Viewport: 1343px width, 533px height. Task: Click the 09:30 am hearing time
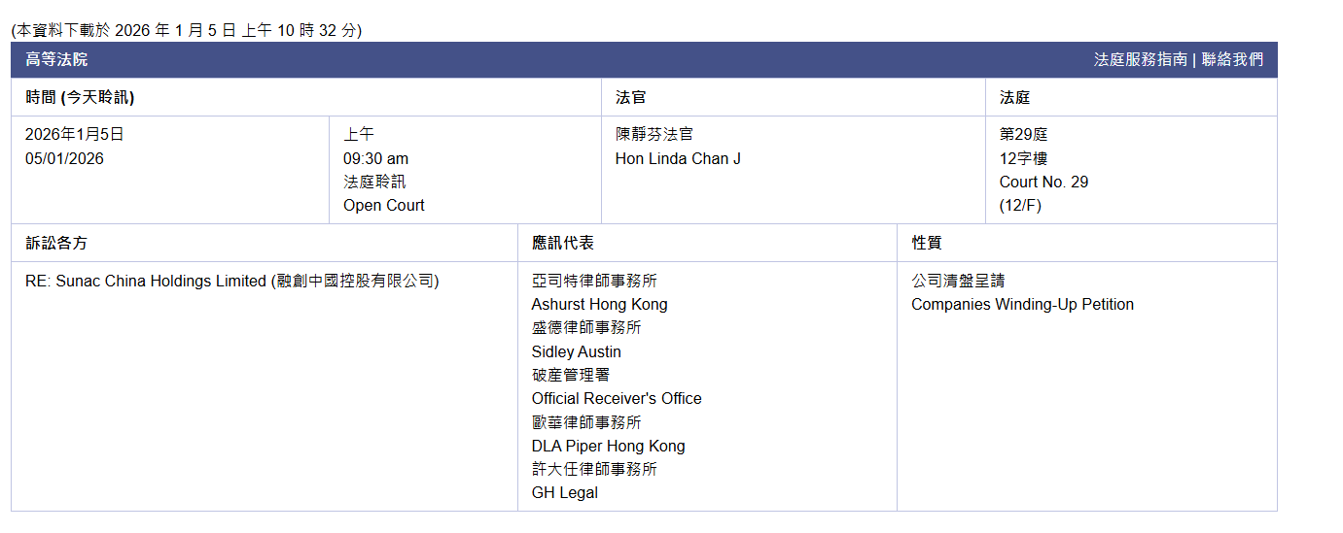[x=375, y=158]
